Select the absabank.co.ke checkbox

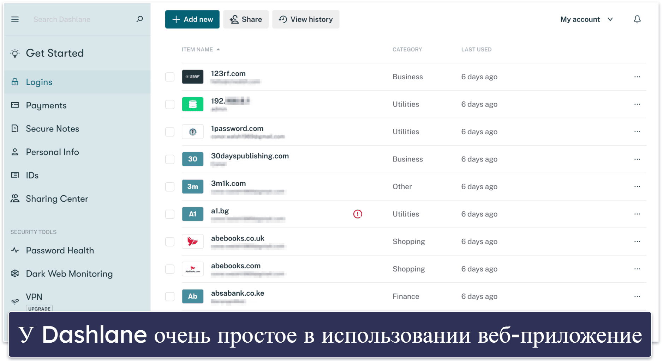click(x=170, y=296)
